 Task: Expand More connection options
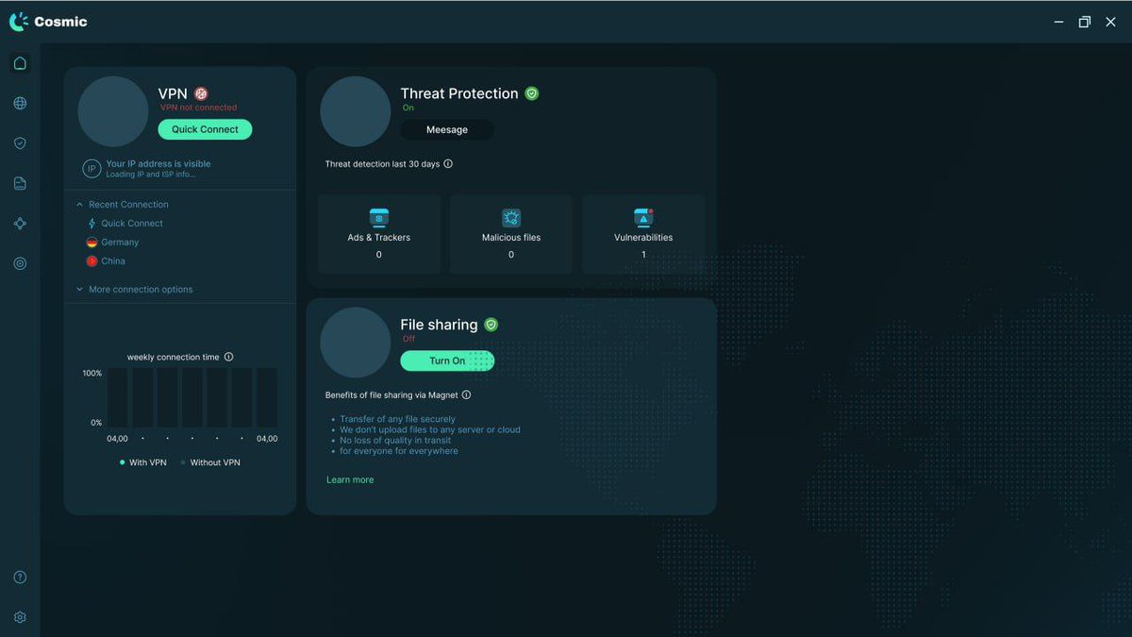[139, 289]
